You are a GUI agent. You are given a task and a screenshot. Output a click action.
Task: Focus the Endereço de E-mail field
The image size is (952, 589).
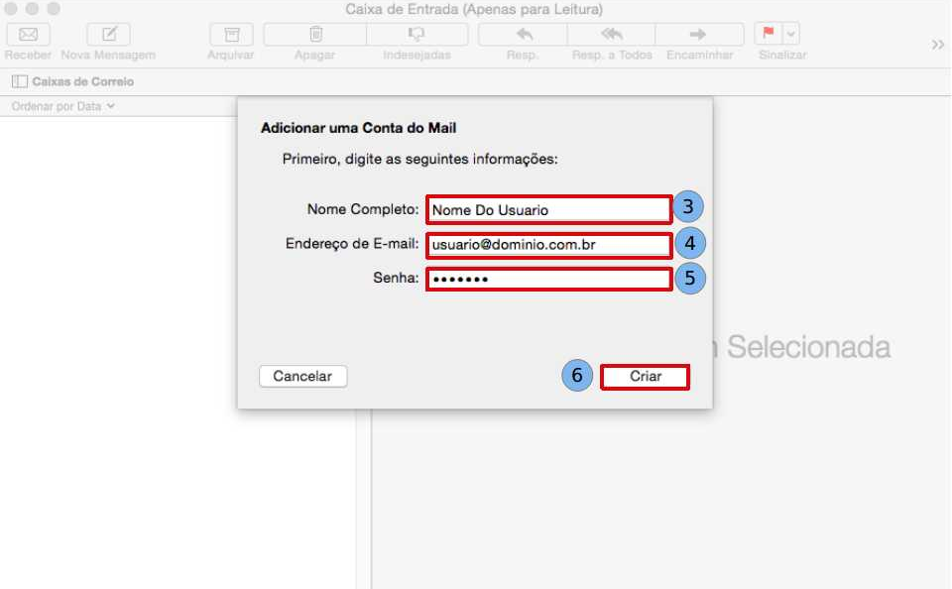(x=548, y=245)
